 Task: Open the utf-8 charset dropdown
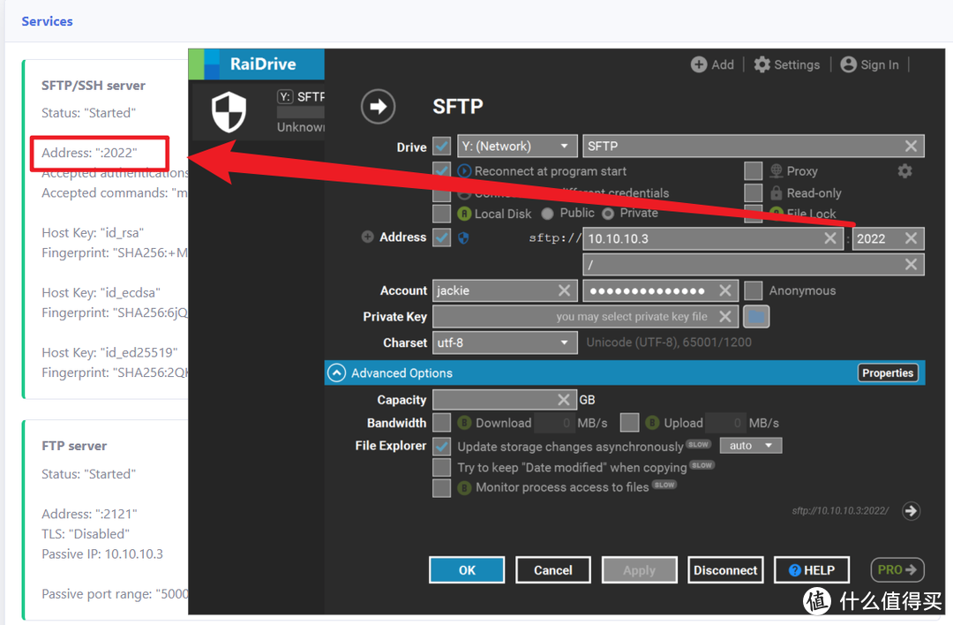[x=504, y=343]
